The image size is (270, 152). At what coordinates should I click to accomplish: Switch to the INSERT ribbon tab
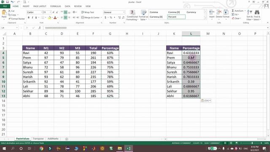click(26, 6)
